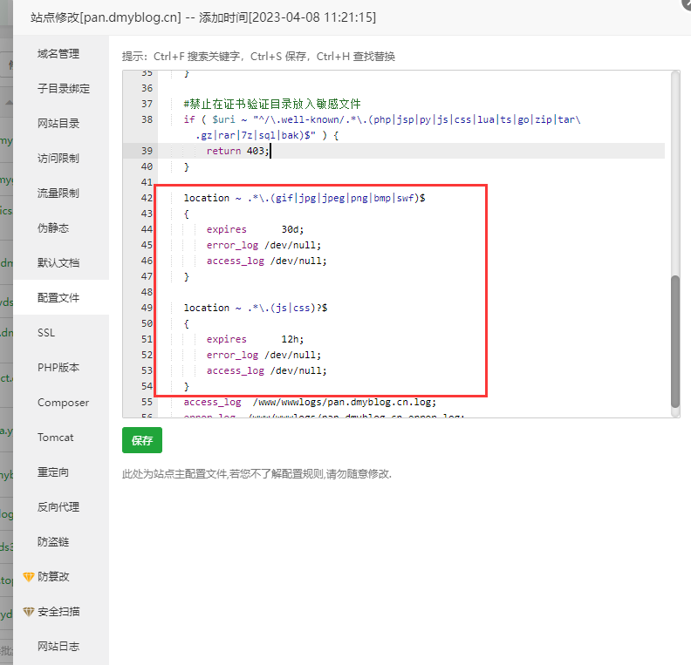The width and height of the screenshot is (691, 665).
Task: Select 配置文件 menu item
Action: click(58, 297)
